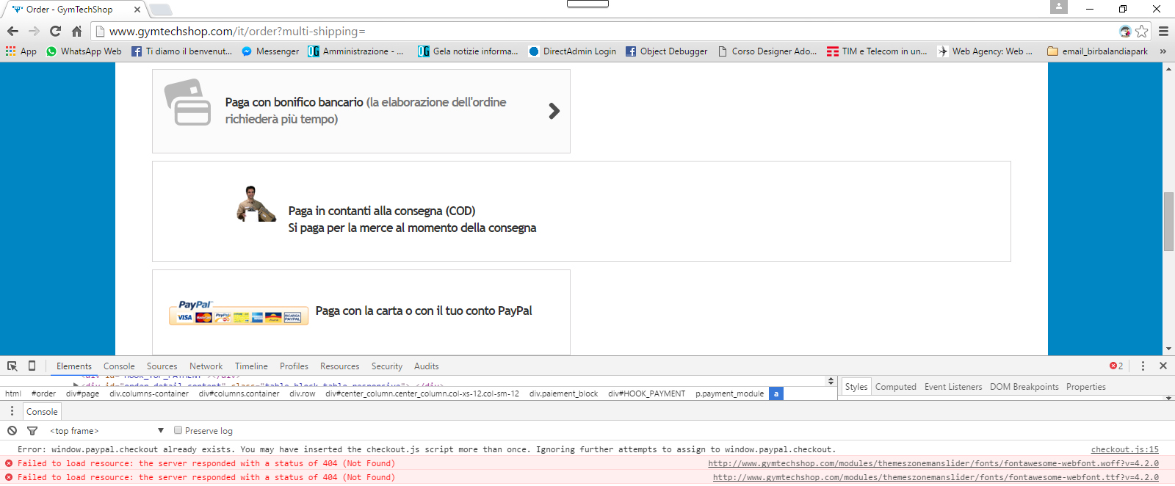This screenshot has height=486, width=1175.
Task: Open the Object Debugger bookmark
Action: pos(667,51)
